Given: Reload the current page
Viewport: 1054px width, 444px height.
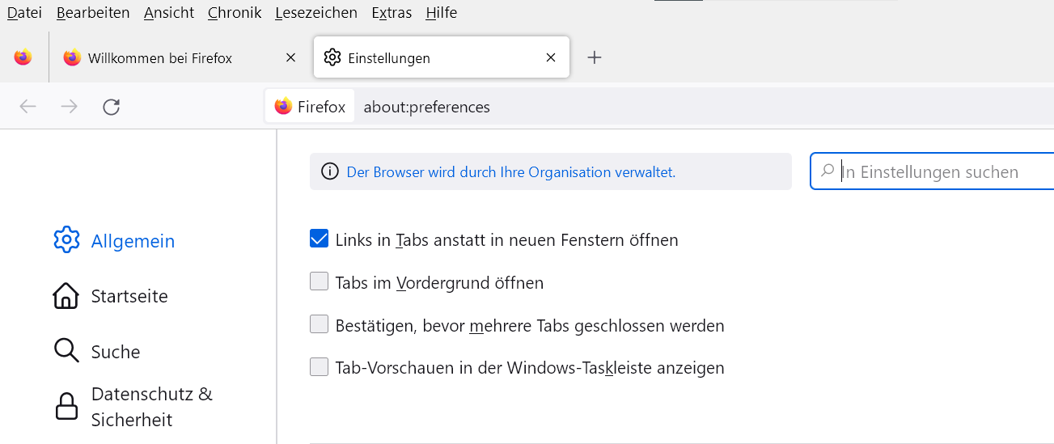Looking at the screenshot, I should pyautogui.click(x=112, y=107).
